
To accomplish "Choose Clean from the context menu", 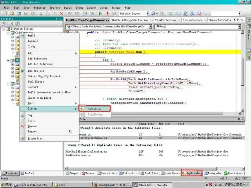I will 31,47.
